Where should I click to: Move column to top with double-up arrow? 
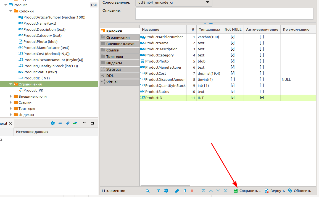[x=203, y=191]
